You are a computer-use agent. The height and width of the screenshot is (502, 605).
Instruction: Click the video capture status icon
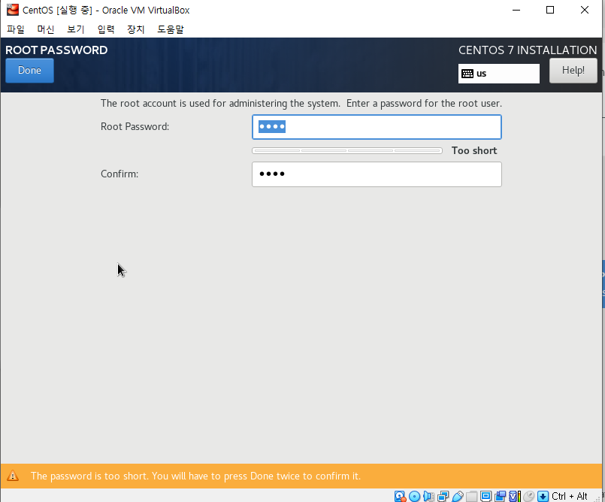pos(501,496)
